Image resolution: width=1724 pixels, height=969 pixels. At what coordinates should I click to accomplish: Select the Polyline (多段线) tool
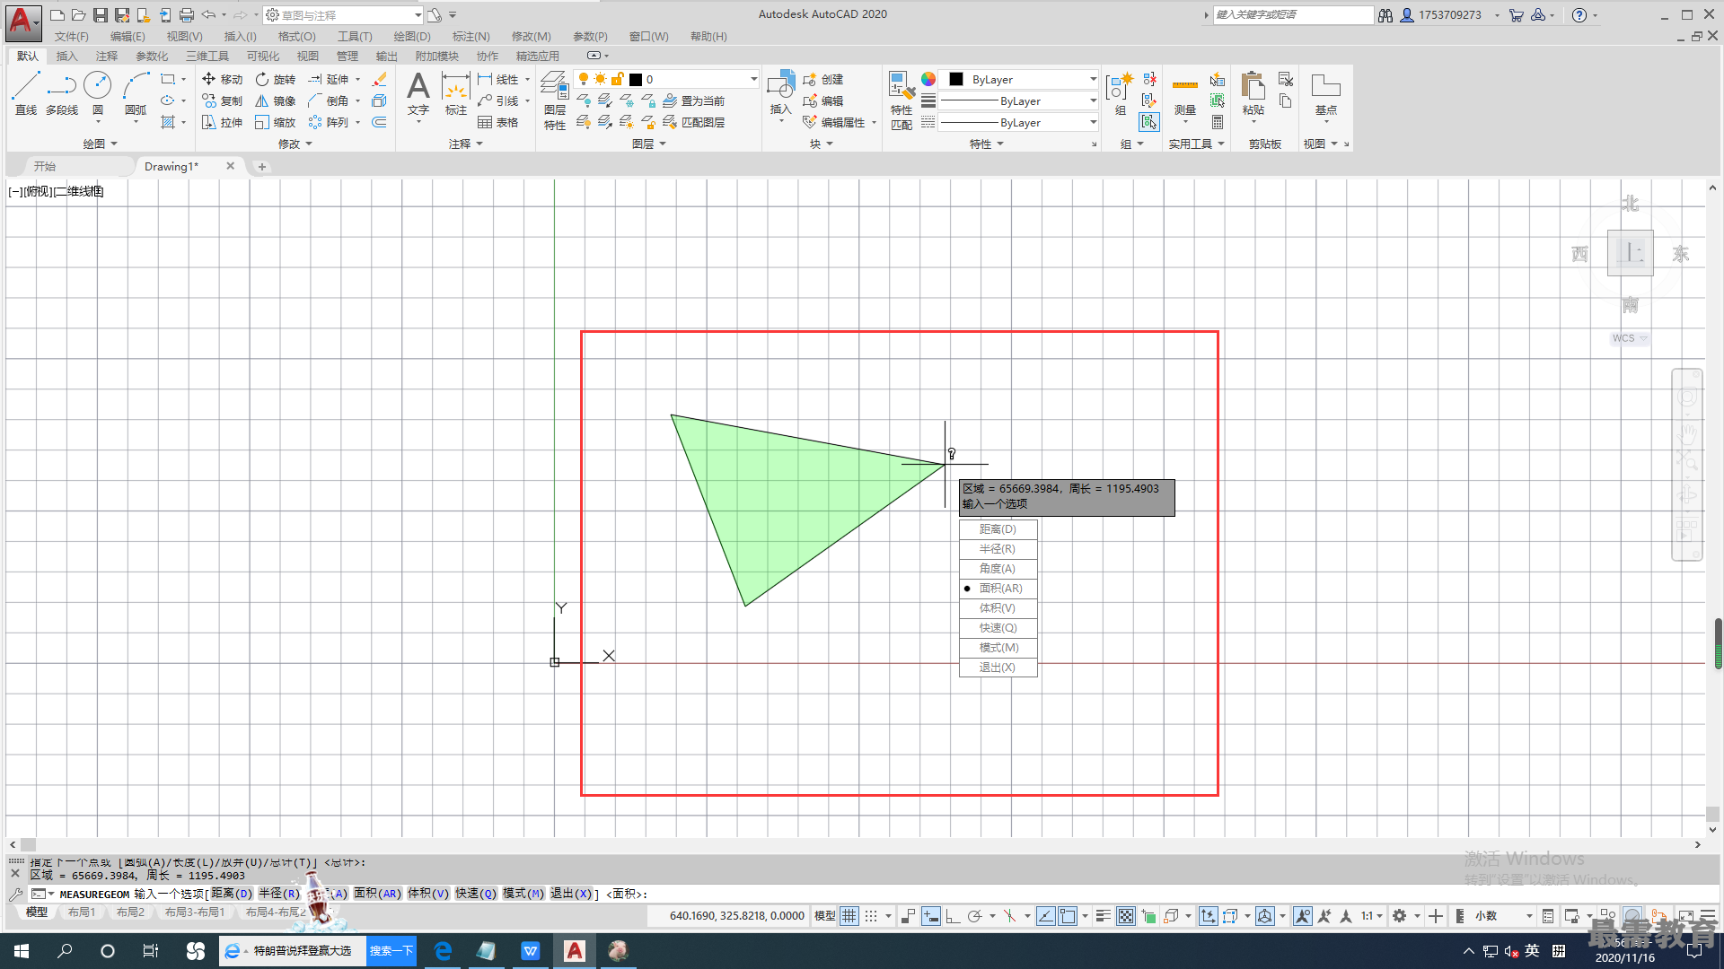62,93
